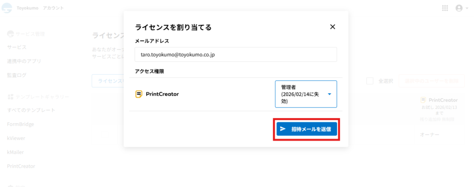Select すべてのテンプレート in sidebar
474x187 pixels.
click(x=31, y=110)
